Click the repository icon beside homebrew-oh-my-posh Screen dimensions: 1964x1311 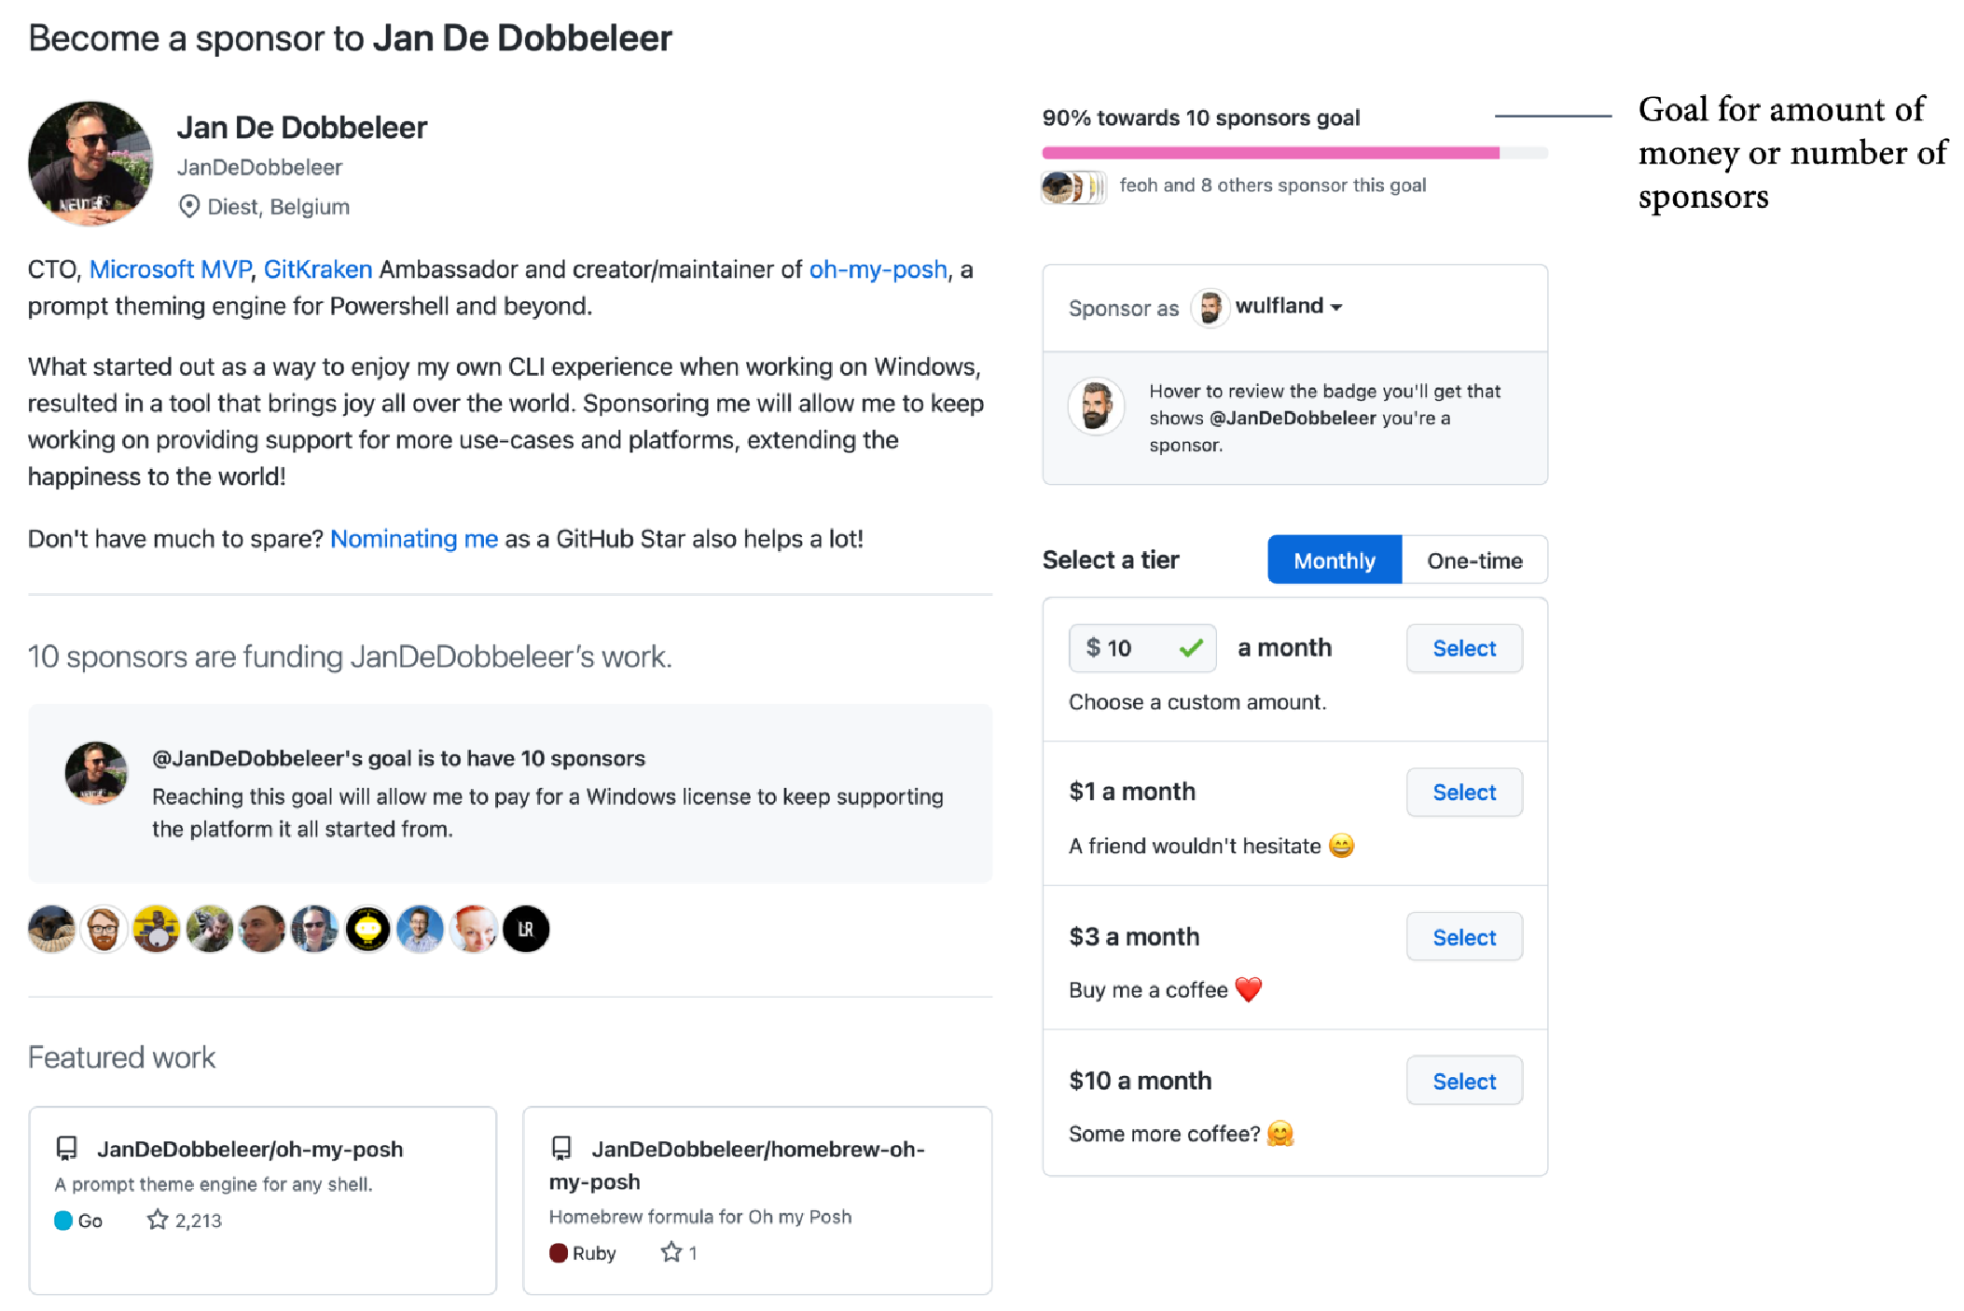coord(561,1149)
